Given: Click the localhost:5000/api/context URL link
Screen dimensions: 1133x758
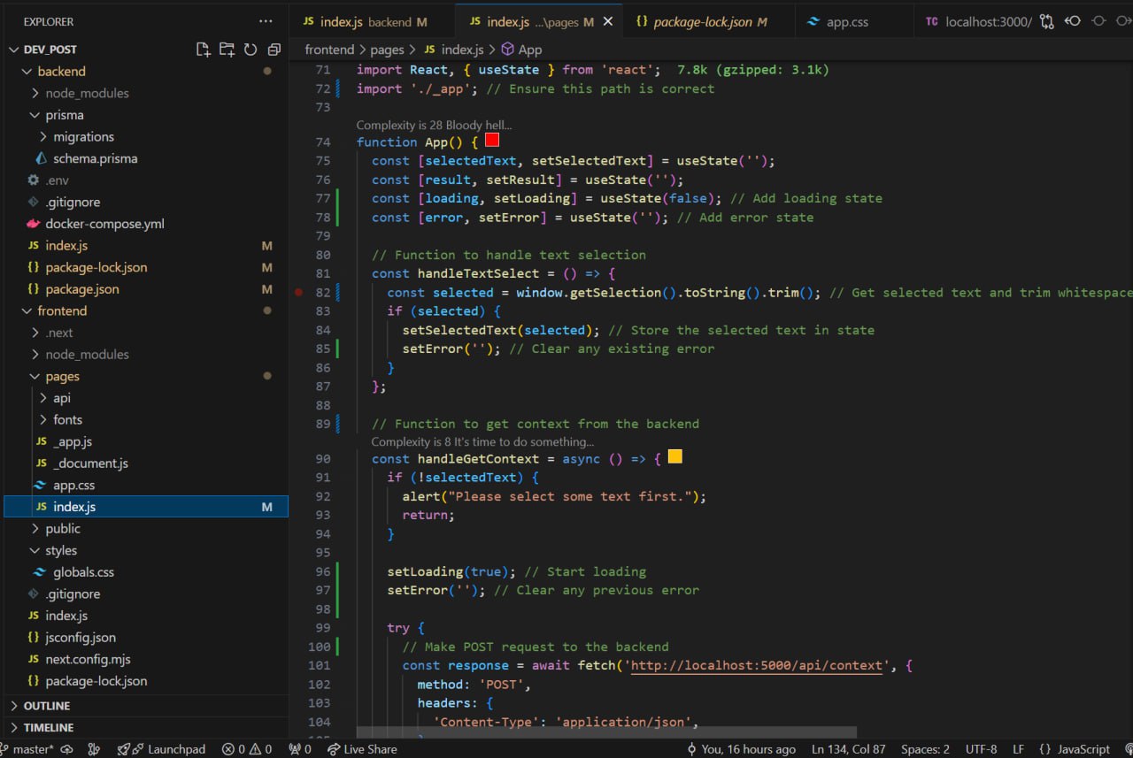Looking at the screenshot, I should tap(757, 665).
